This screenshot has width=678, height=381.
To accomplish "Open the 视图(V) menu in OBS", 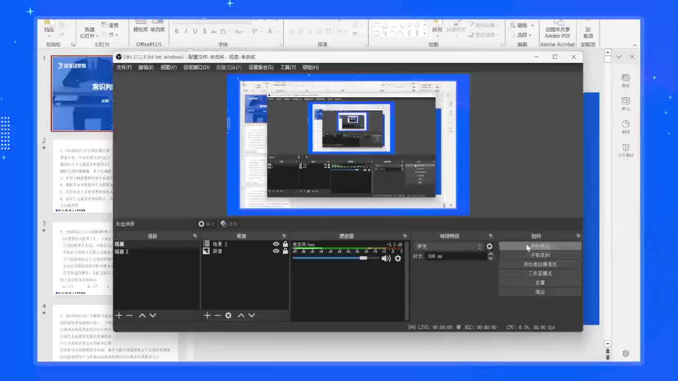I will point(168,68).
